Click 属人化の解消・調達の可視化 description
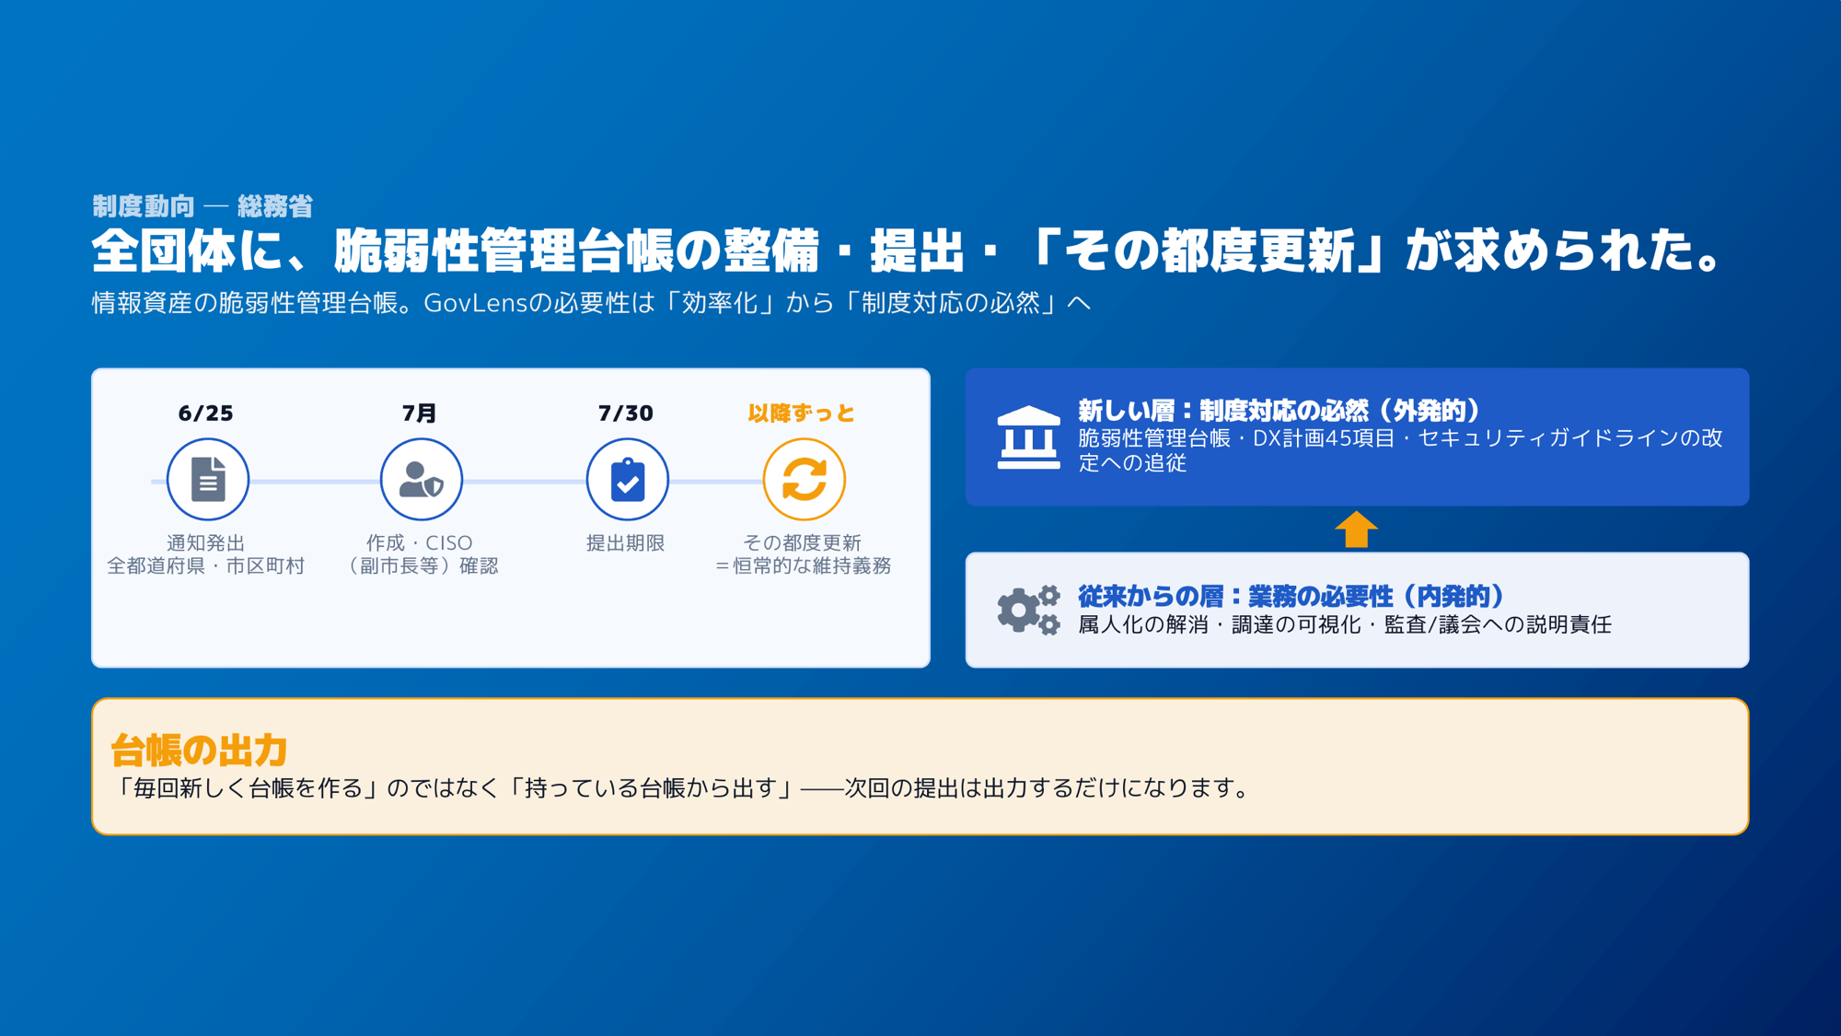Image resolution: width=1841 pixels, height=1036 pixels. (1345, 625)
